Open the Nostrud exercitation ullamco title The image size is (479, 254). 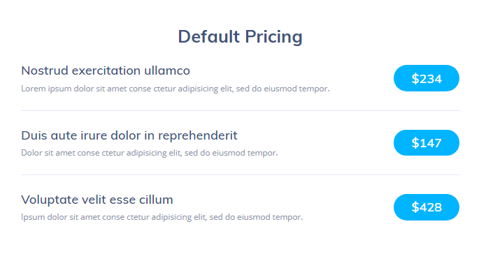[x=106, y=70]
